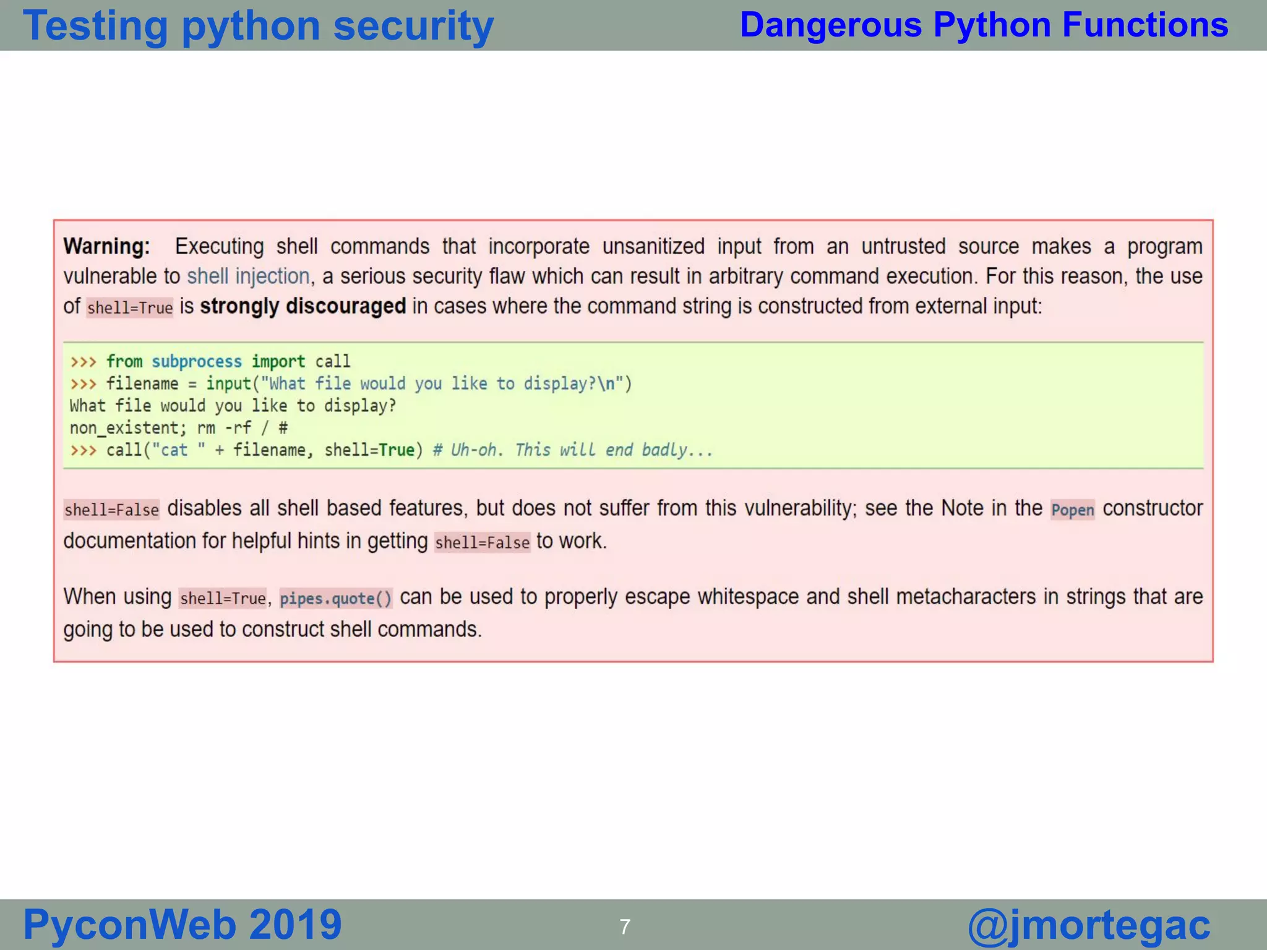Click the 'shell=True' literal after 'When using'
The image size is (1267, 950).
coord(223,599)
